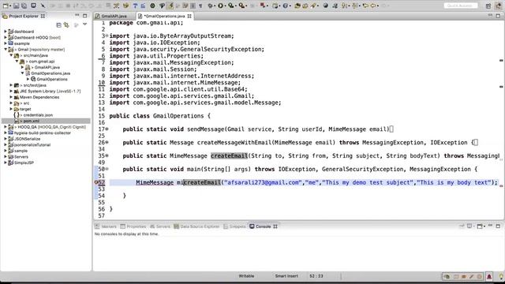Screen dimensions: 505x284
Task: Select credentials.json file in the tree
Action: (38, 115)
